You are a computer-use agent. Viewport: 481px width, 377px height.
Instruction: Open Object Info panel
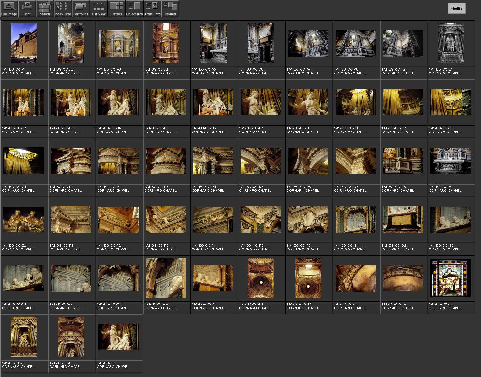pyautogui.click(x=134, y=9)
